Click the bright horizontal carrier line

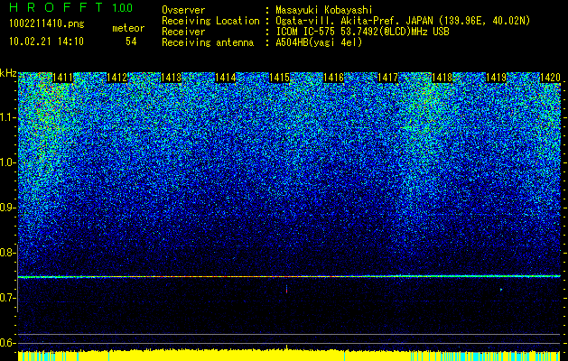(x=289, y=277)
